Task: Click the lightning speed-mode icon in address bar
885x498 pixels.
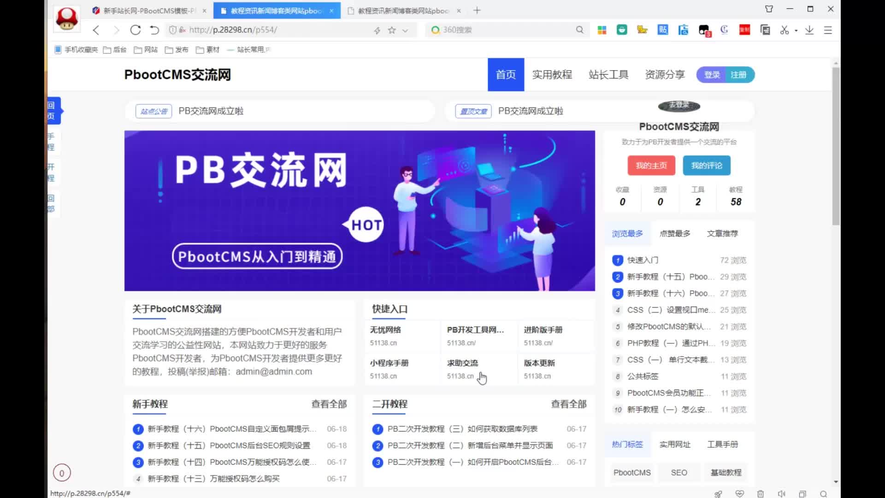Action: click(377, 30)
